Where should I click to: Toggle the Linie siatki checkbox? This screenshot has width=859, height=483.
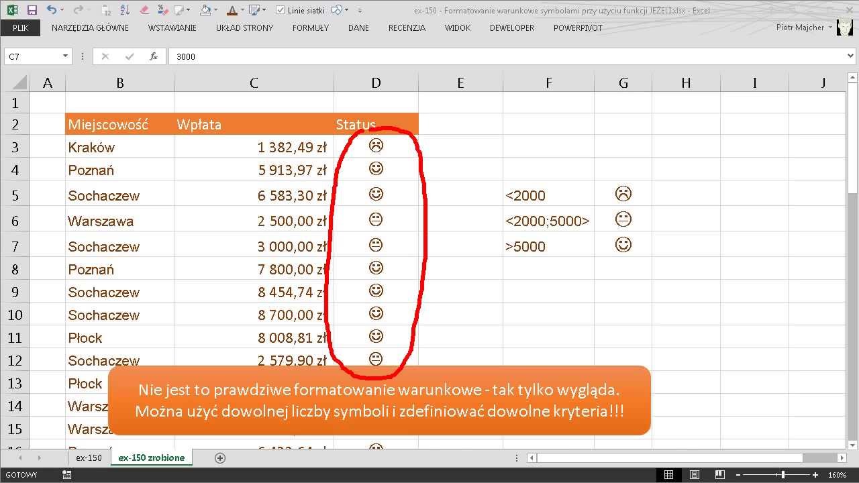coord(280,10)
